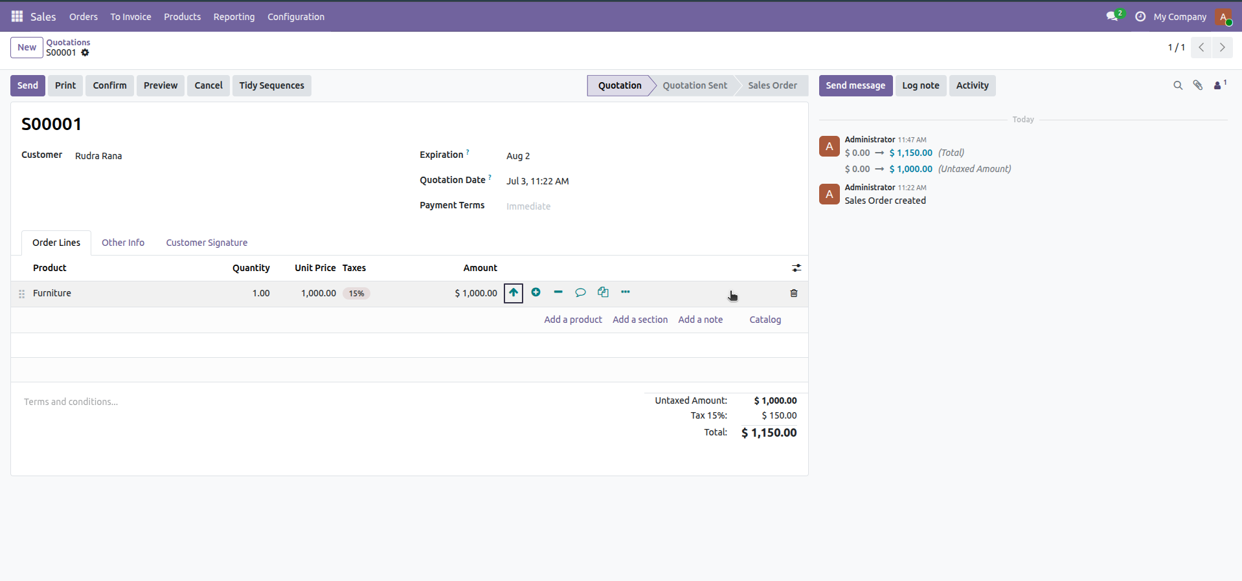The width and height of the screenshot is (1242, 581).
Task: Open the column settings adjust icon
Action: click(x=796, y=268)
